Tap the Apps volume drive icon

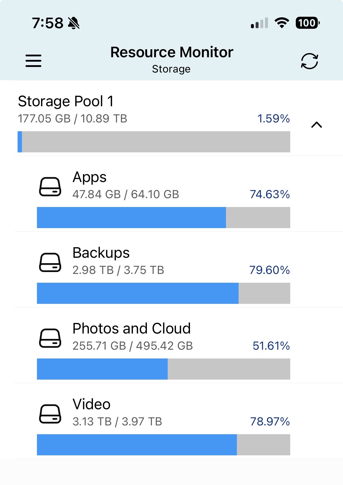pyautogui.click(x=50, y=186)
